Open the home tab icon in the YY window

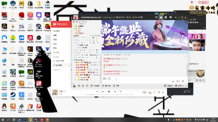[161, 17]
